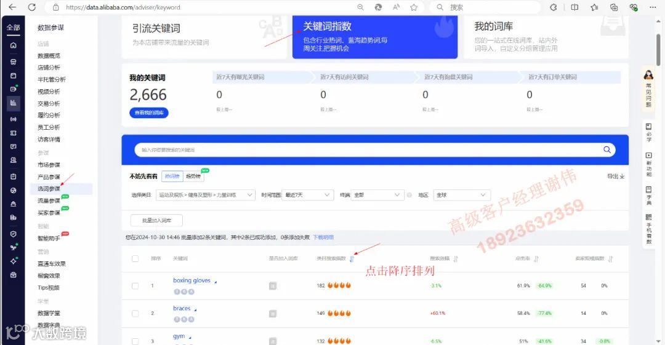Open the 时间范围 最近7天 dropdown
Viewport: 665px width, 345px height.
click(307, 195)
